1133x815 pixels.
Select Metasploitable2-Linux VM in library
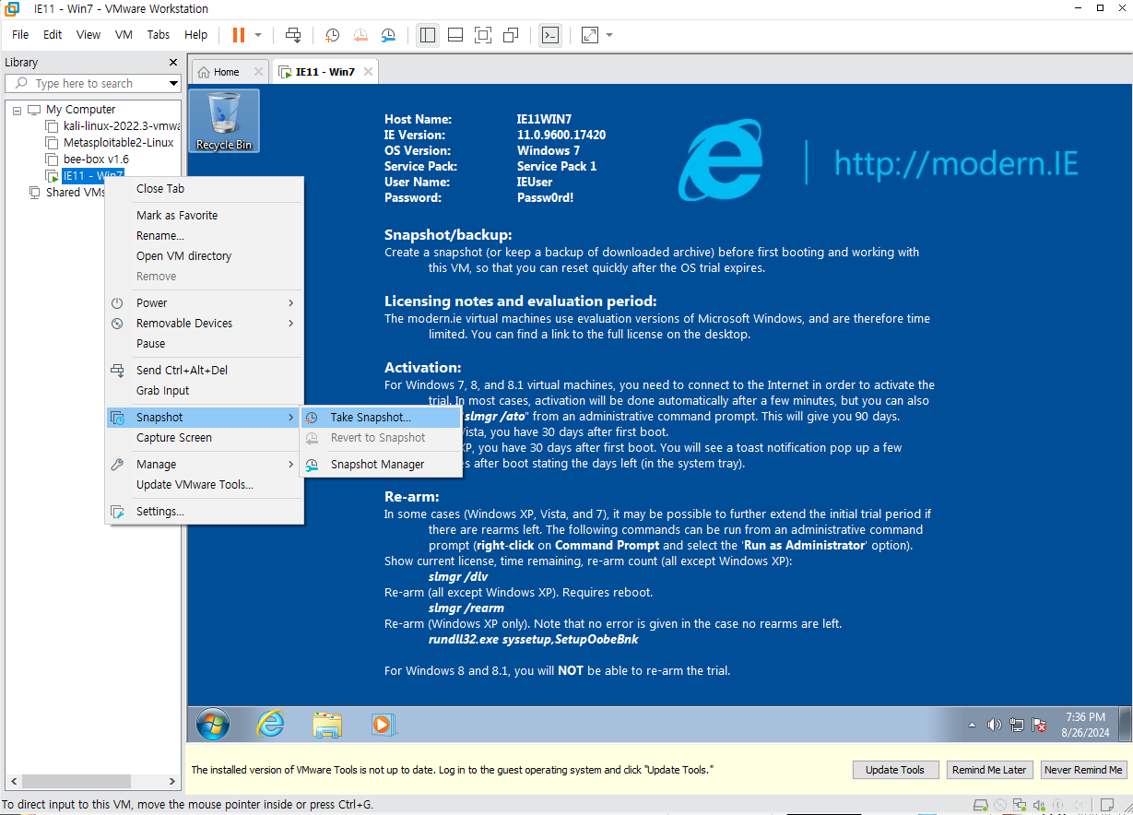110,143
